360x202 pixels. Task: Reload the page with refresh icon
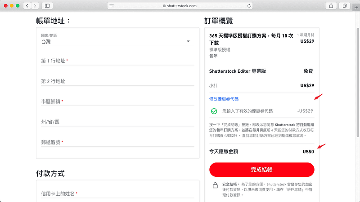coord(249,6)
